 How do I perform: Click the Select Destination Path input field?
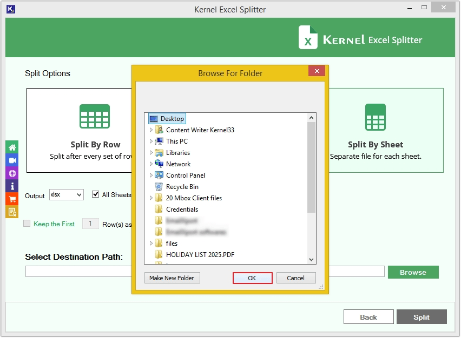point(205,272)
